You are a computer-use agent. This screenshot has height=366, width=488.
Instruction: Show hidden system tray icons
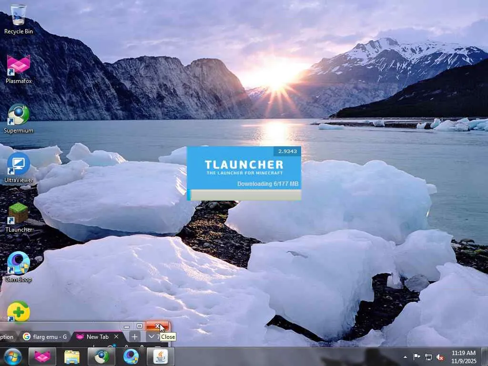[405, 357]
